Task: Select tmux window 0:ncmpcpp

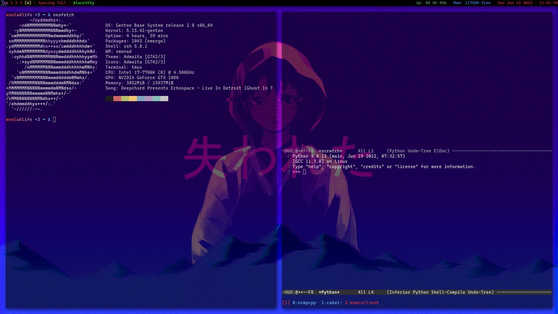Action: coord(304,303)
